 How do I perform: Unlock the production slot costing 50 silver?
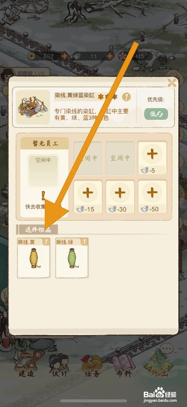click(x=152, y=197)
